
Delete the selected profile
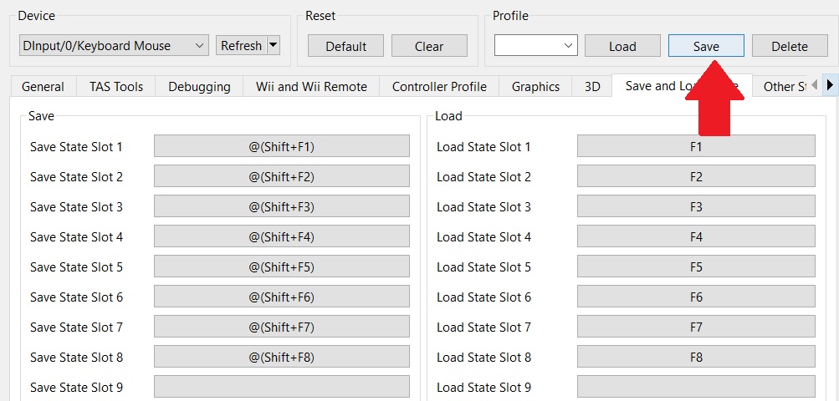pos(790,46)
